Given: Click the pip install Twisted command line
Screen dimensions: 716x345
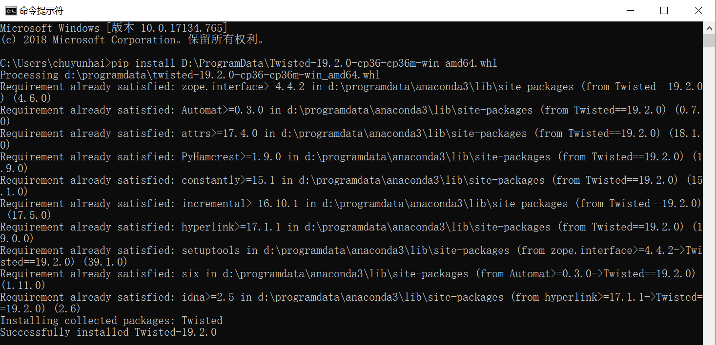Looking at the screenshot, I should pos(249,63).
